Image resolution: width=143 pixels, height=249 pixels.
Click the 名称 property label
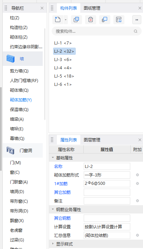tap(58, 167)
